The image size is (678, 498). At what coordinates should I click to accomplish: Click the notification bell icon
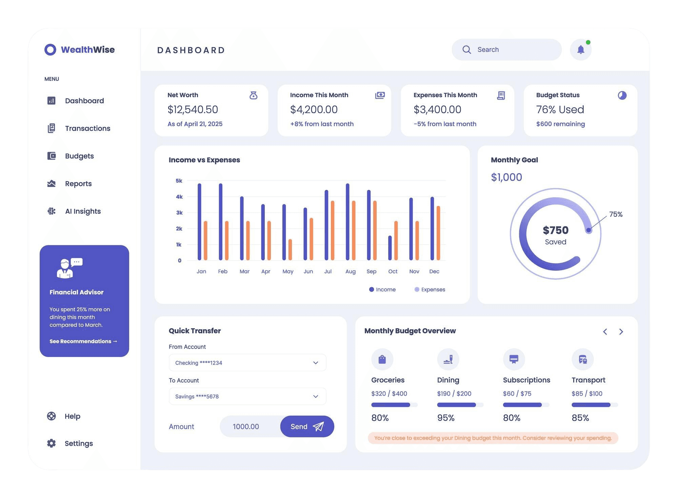[581, 50]
